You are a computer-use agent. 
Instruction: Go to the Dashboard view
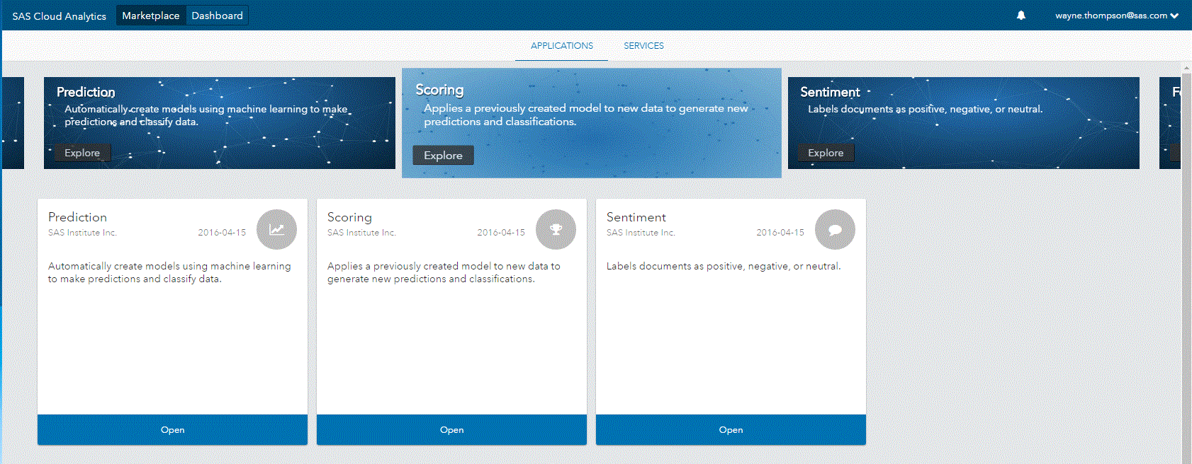pos(217,16)
